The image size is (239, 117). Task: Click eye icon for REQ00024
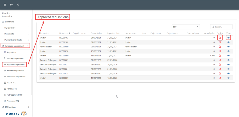228,69
